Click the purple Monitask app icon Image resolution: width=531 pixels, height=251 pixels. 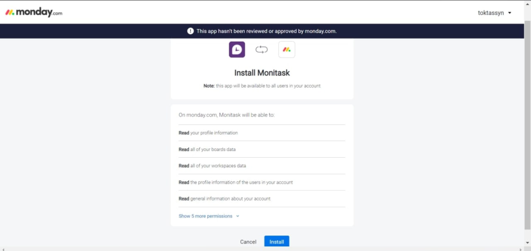click(x=237, y=49)
